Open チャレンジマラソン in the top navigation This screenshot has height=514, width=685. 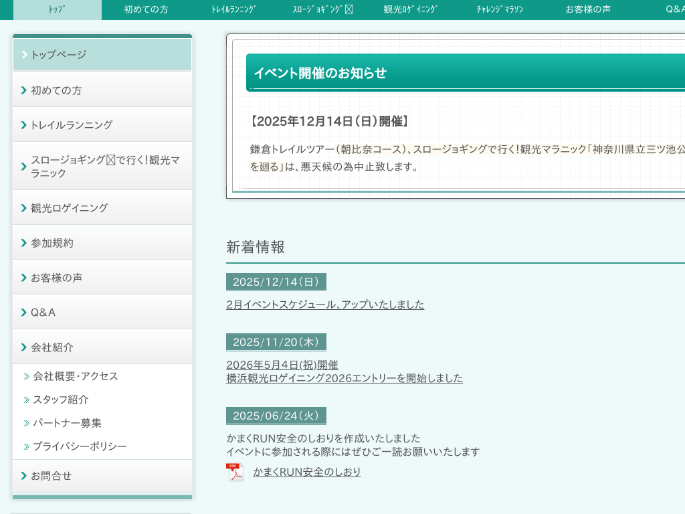click(x=500, y=9)
